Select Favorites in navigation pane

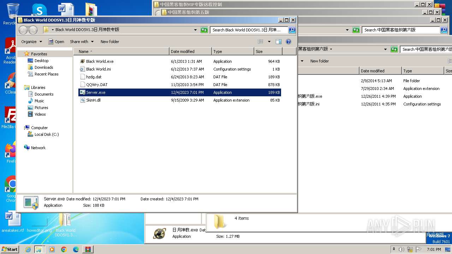tap(39, 54)
